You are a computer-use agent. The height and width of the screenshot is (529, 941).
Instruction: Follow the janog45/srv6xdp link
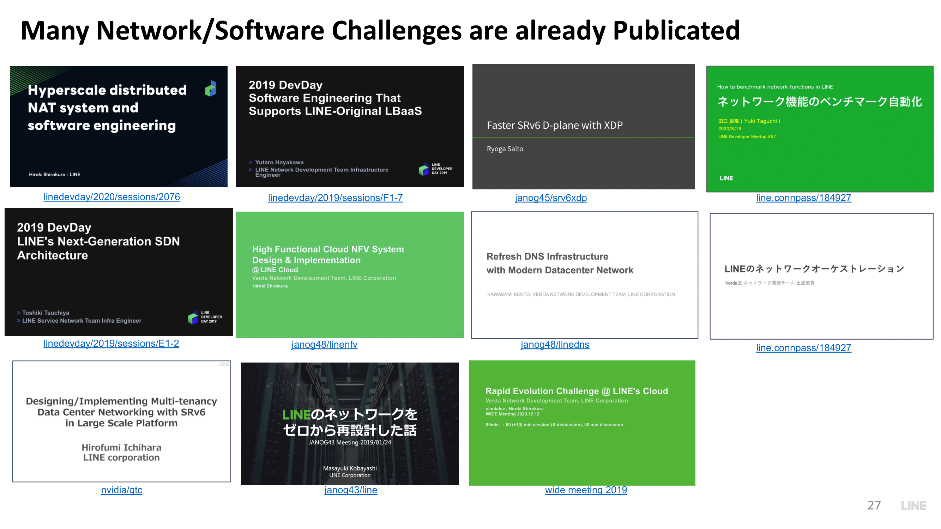(551, 197)
